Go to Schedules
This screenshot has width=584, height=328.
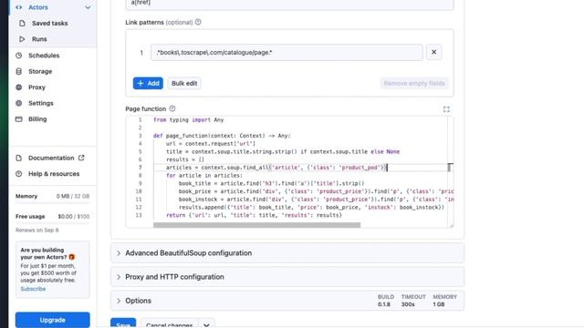(x=44, y=56)
